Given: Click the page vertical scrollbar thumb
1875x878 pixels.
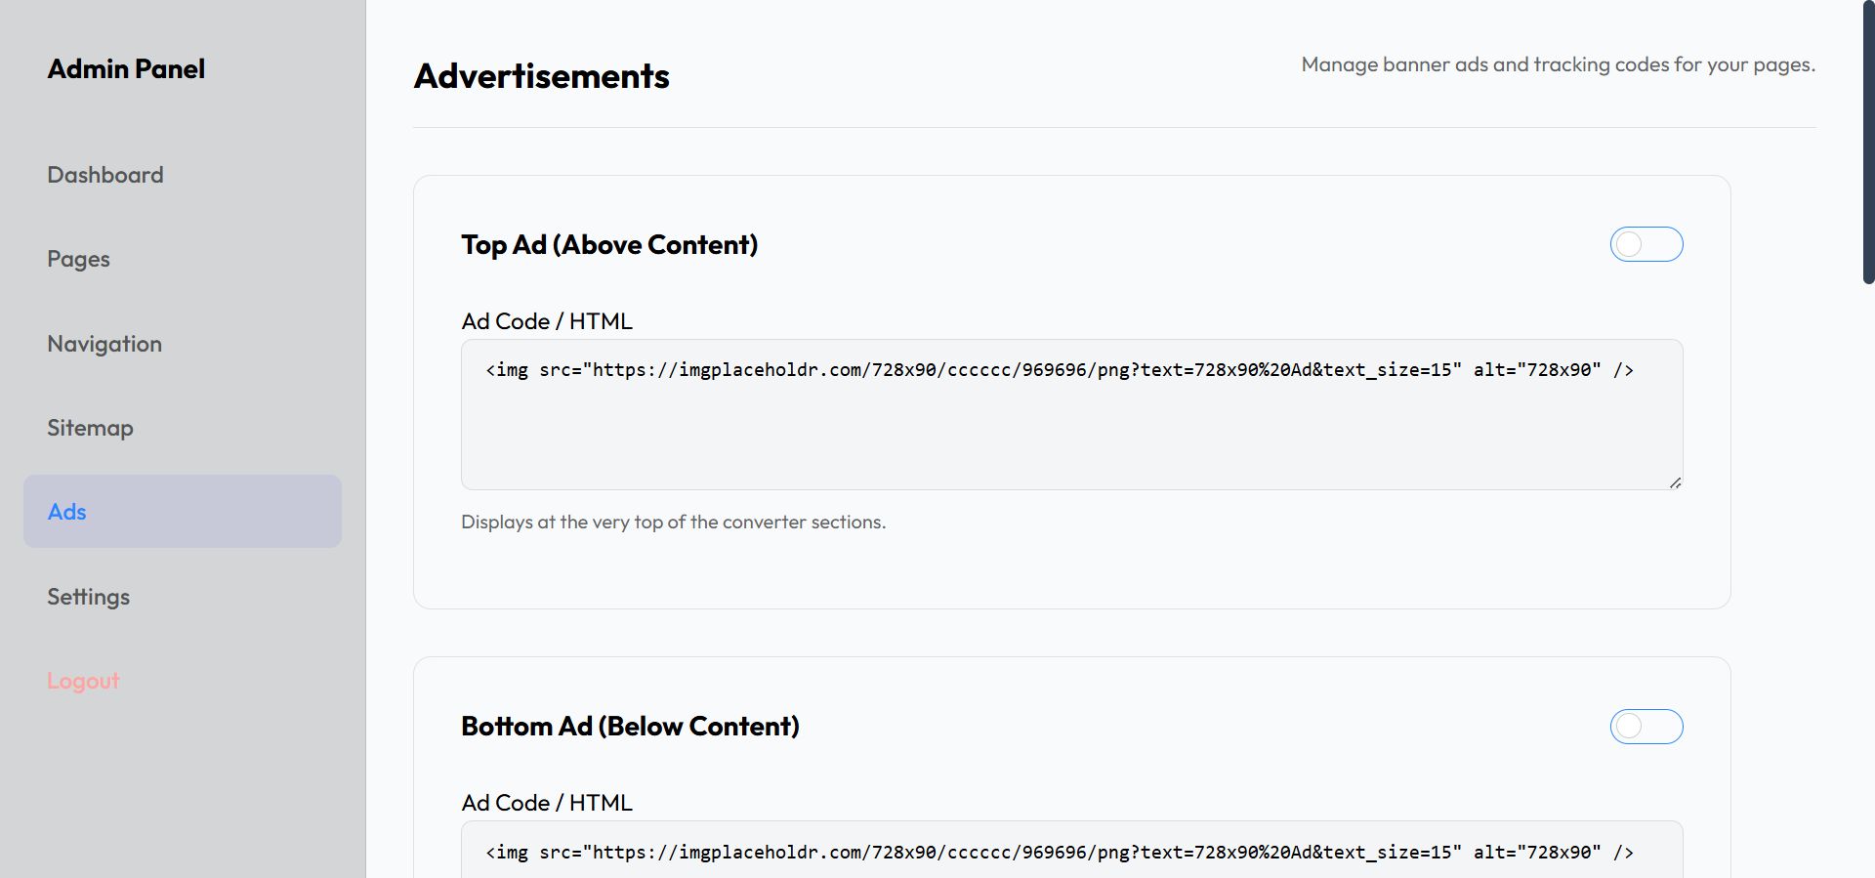Looking at the screenshot, I should [1868, 142].
